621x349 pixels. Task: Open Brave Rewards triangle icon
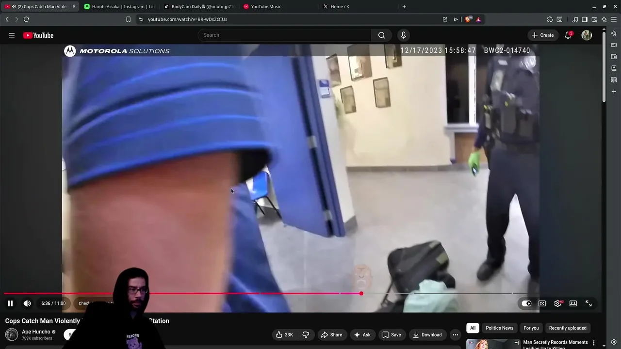click(478, 19)
